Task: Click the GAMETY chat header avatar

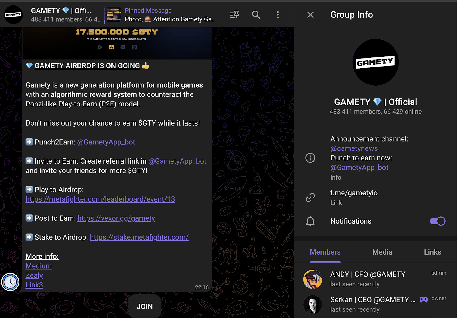Action: coord(13,15)
